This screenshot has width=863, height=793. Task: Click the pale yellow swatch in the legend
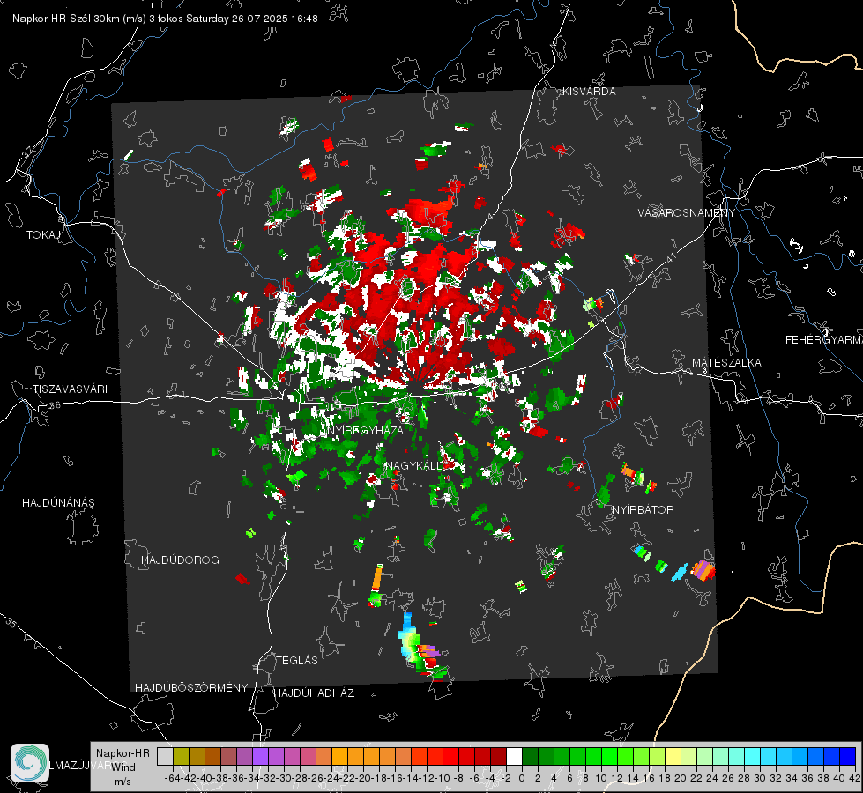point(673,756)
